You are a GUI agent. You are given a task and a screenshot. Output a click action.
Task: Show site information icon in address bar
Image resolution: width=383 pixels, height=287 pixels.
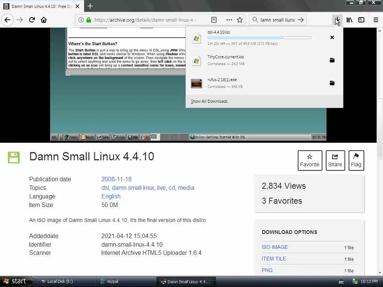tap(81, 20)
